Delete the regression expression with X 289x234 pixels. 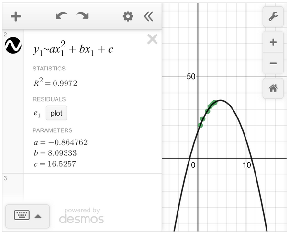(x=152, y=40)
